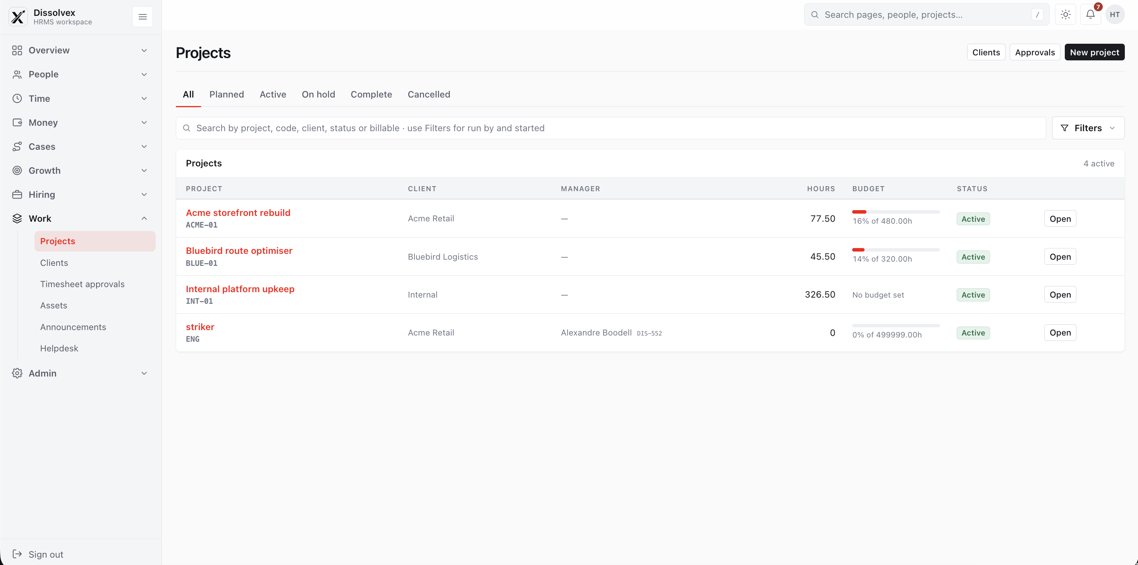Click the magnifier icon in projects search

[186, 128]
